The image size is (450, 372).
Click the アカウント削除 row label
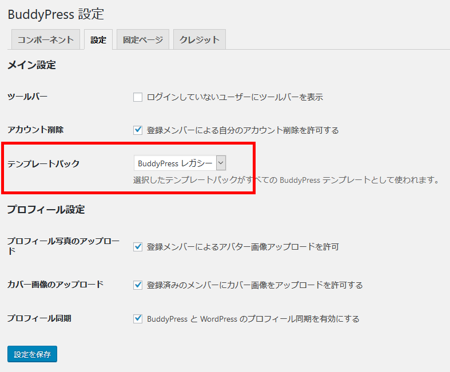pos(35,130)
